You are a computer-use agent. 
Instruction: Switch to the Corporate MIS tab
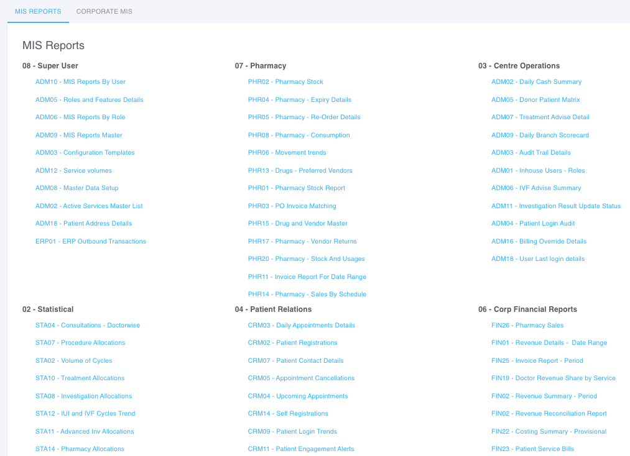(x=104, y=11)
